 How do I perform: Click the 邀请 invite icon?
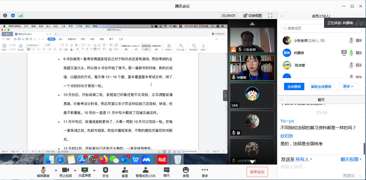tap(125, 170)
